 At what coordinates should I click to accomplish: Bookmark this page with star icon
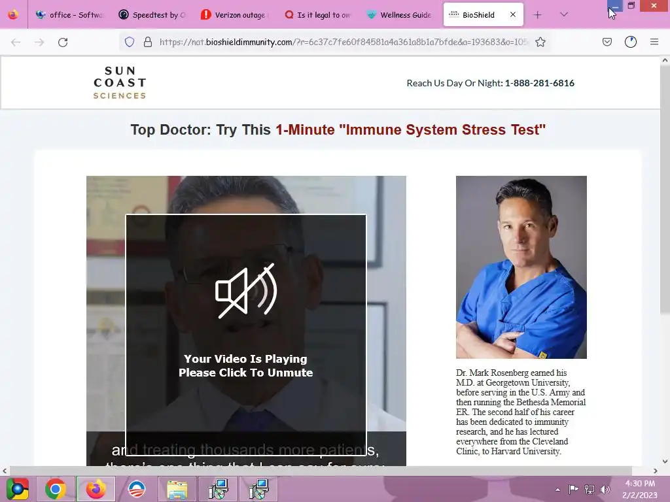(x=540, y=42)
